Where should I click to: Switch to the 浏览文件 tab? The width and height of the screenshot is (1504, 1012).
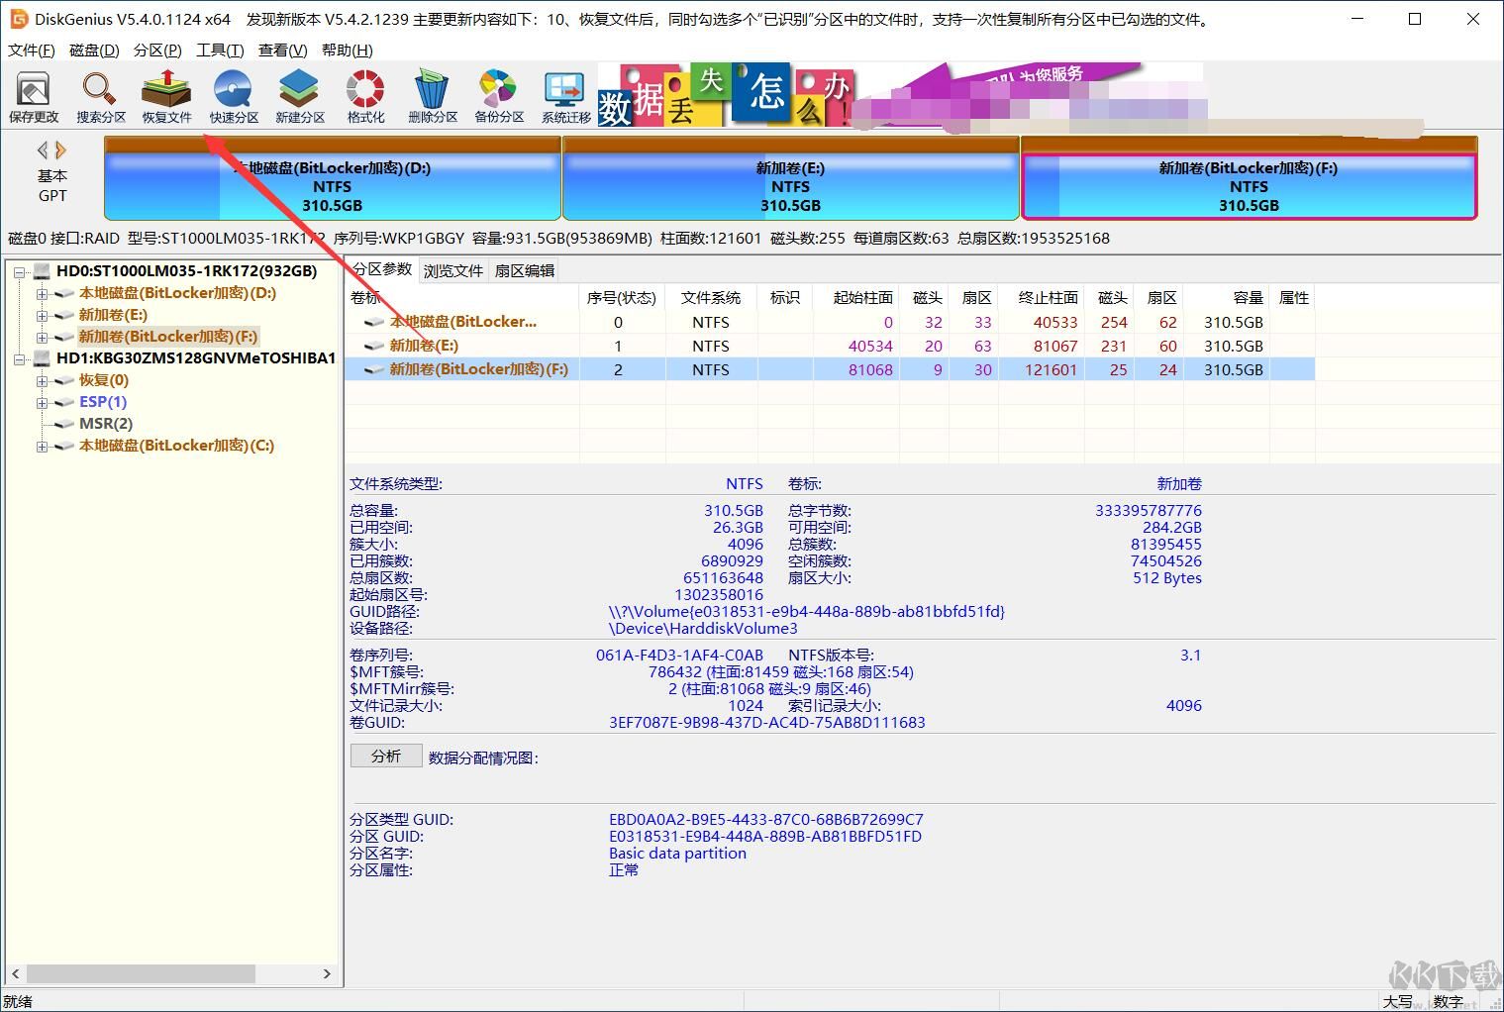[x=452, y=269]
